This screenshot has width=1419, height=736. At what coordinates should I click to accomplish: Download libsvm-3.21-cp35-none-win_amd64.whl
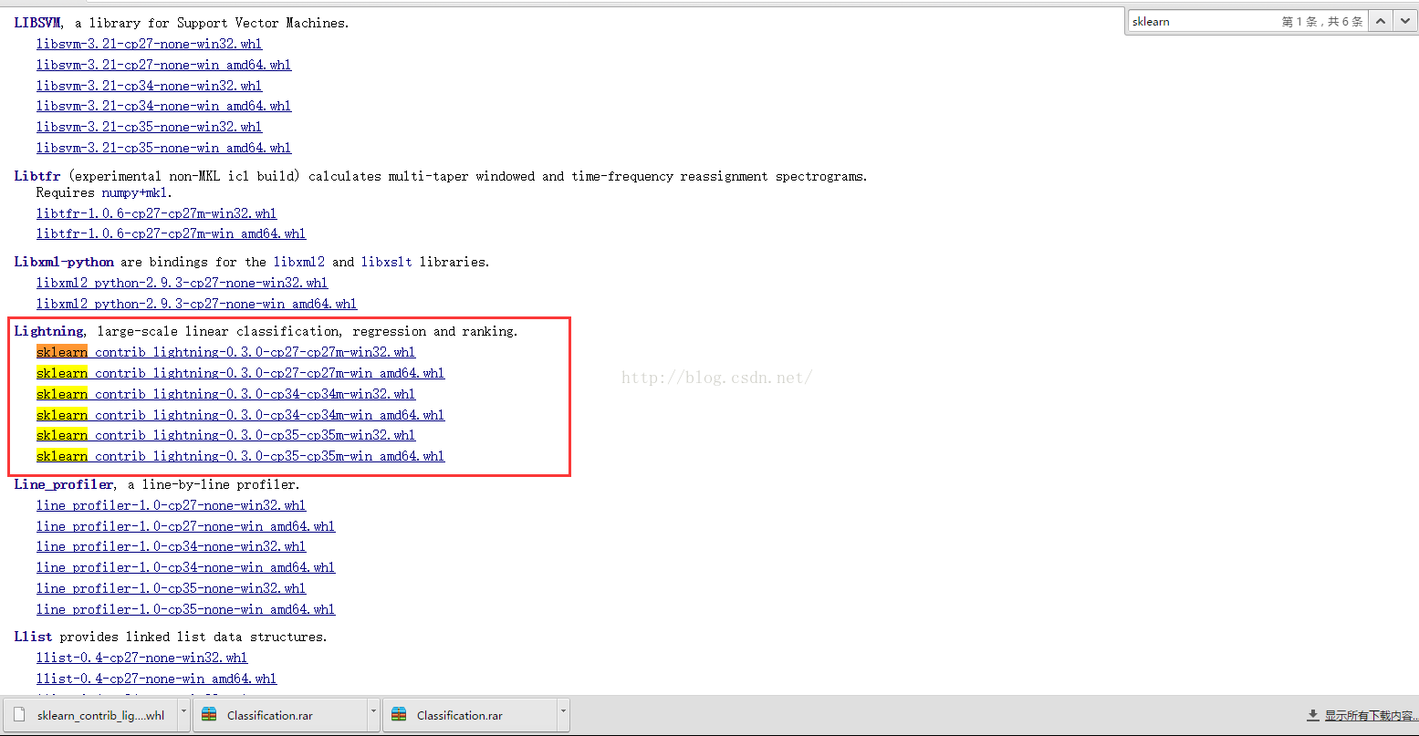point(163,148)
